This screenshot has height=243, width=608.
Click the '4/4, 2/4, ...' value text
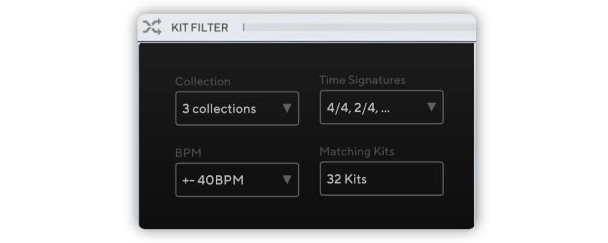tap(358, 108)
